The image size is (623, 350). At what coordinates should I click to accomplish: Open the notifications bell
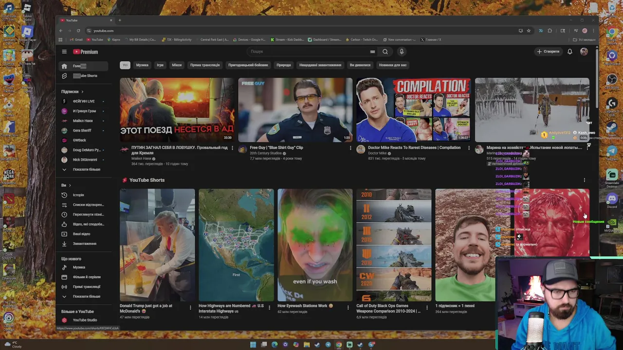[x=569, y=52]
